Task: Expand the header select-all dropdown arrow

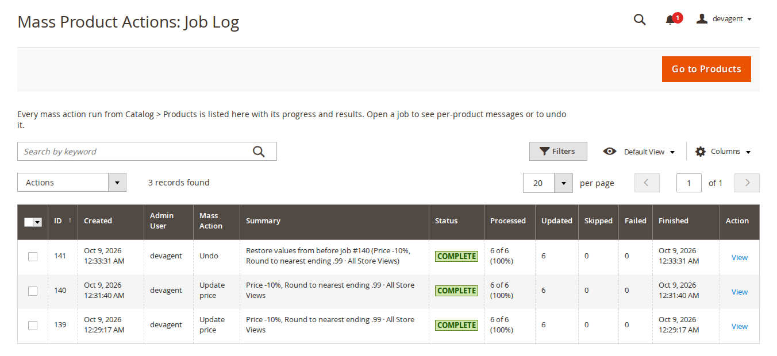Action: [x=38, y=222]
